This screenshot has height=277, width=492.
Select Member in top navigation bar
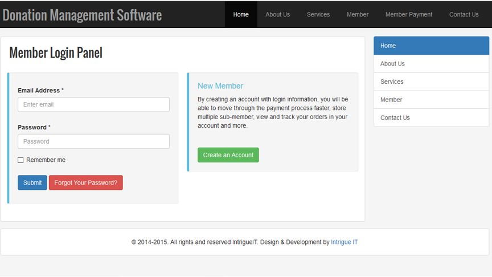point(358,14)
